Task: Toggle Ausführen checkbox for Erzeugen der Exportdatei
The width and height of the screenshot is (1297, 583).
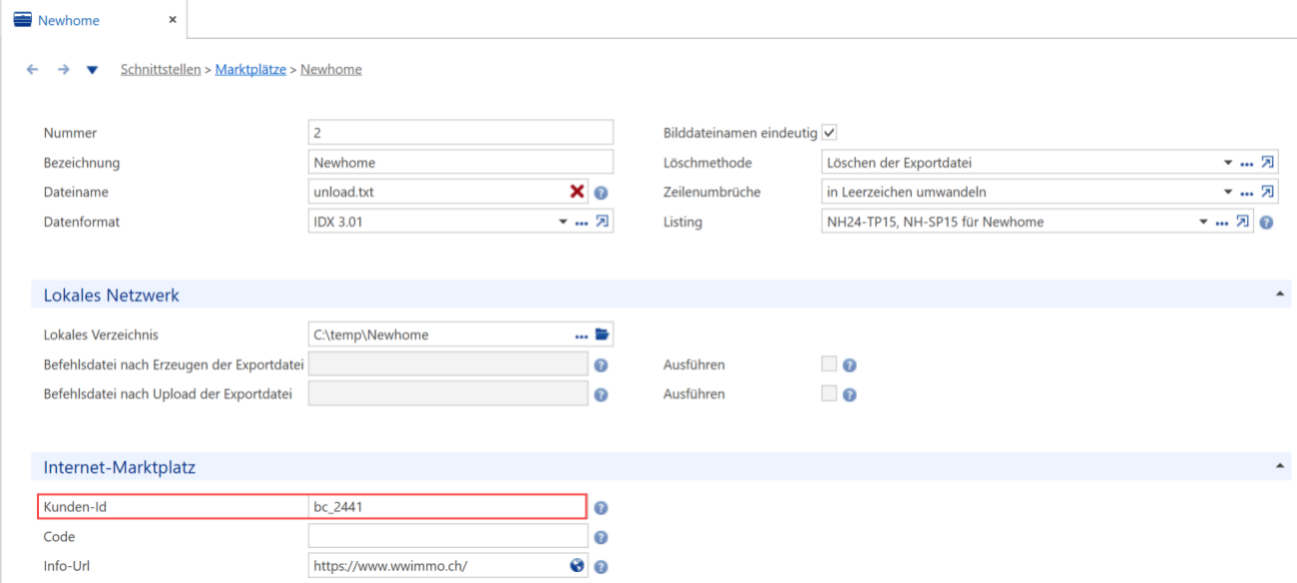Action: 829,364
